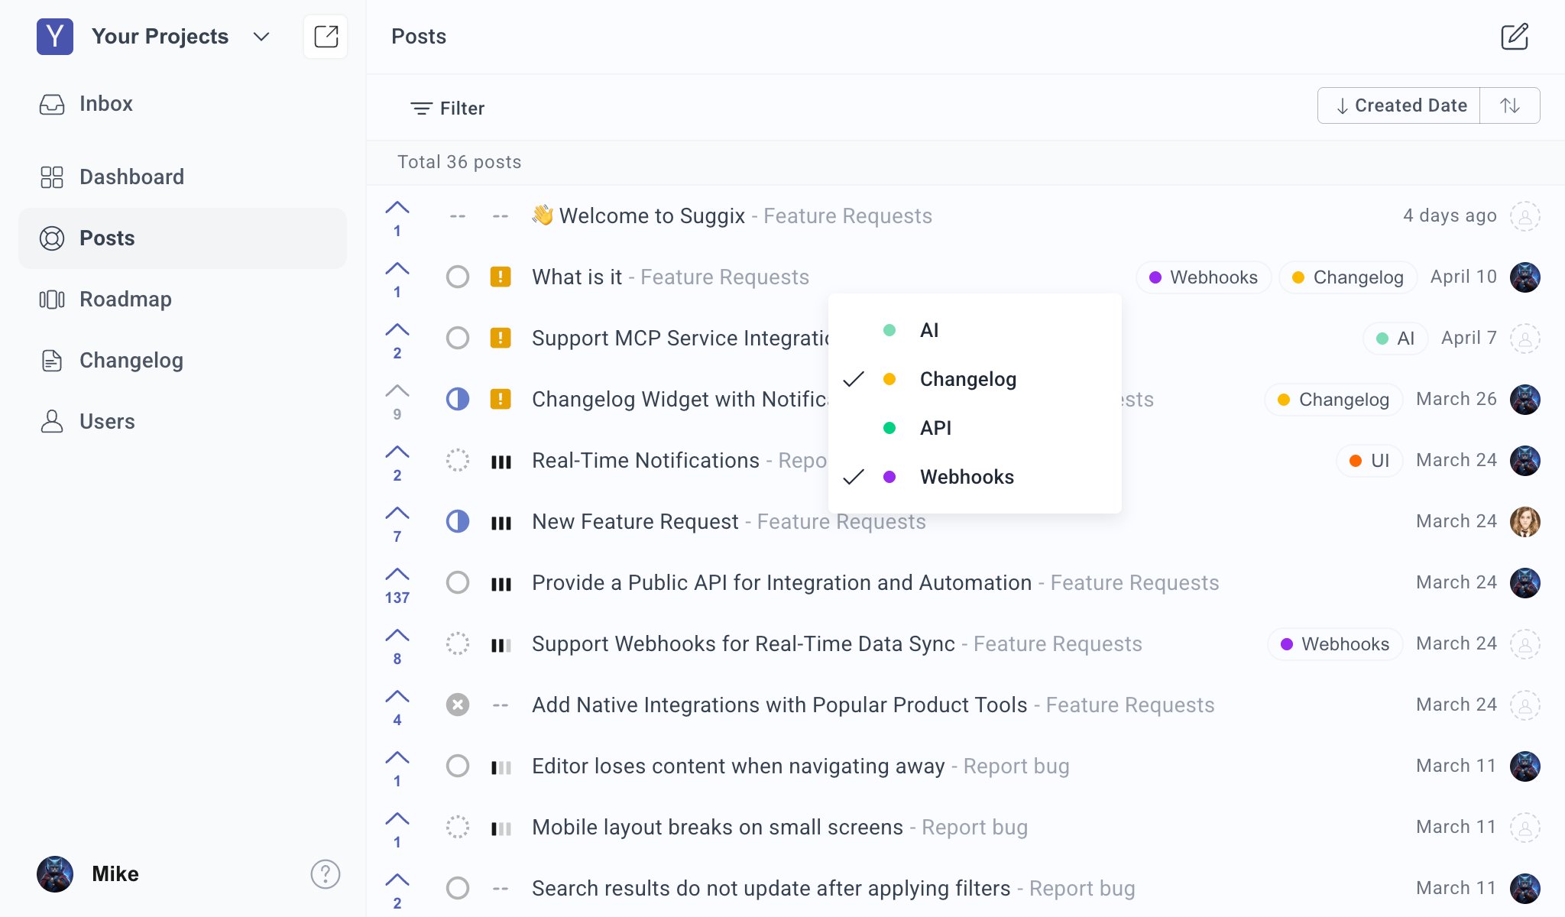The image size is (1565, 917).
Task: Toggle sort direction arrows icon
Action: click(x=1510, y=105)
